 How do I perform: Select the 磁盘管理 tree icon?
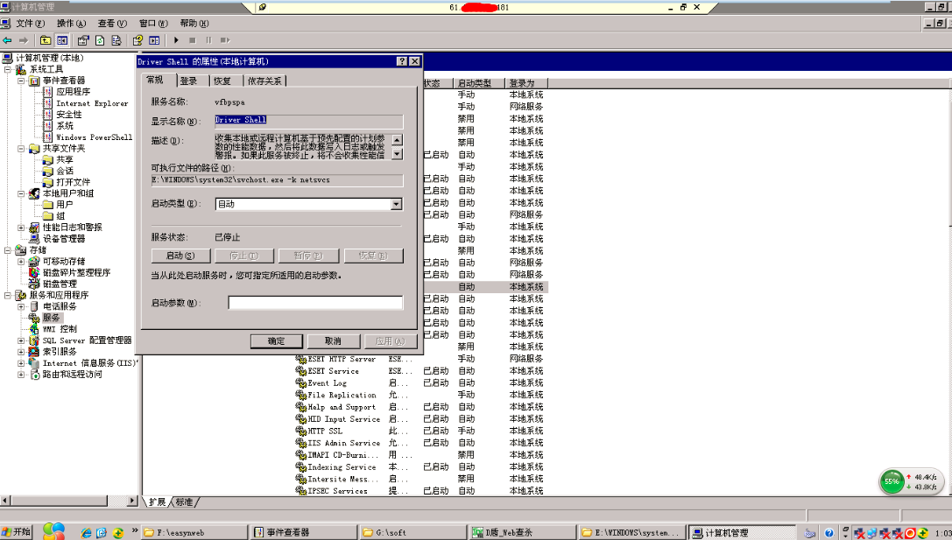(34, 284)
